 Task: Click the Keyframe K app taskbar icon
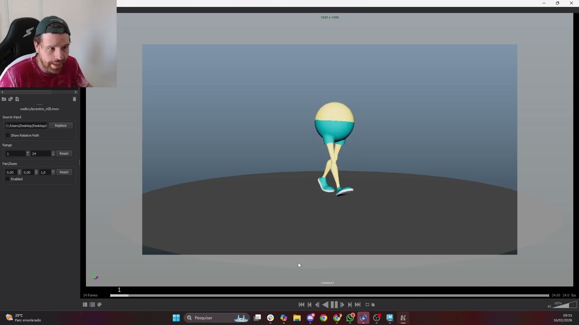[403, 318]
